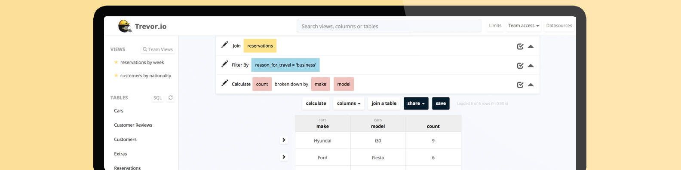The width and height of the screenshot is (681, 170).
Task: Select the count value 6 cell
Action: click(x=433, y=158)
